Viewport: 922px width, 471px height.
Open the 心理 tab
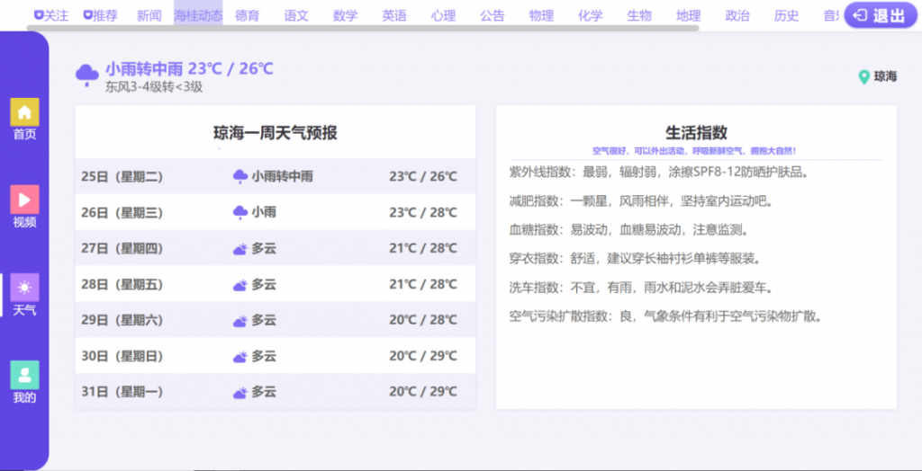[443, 16]
